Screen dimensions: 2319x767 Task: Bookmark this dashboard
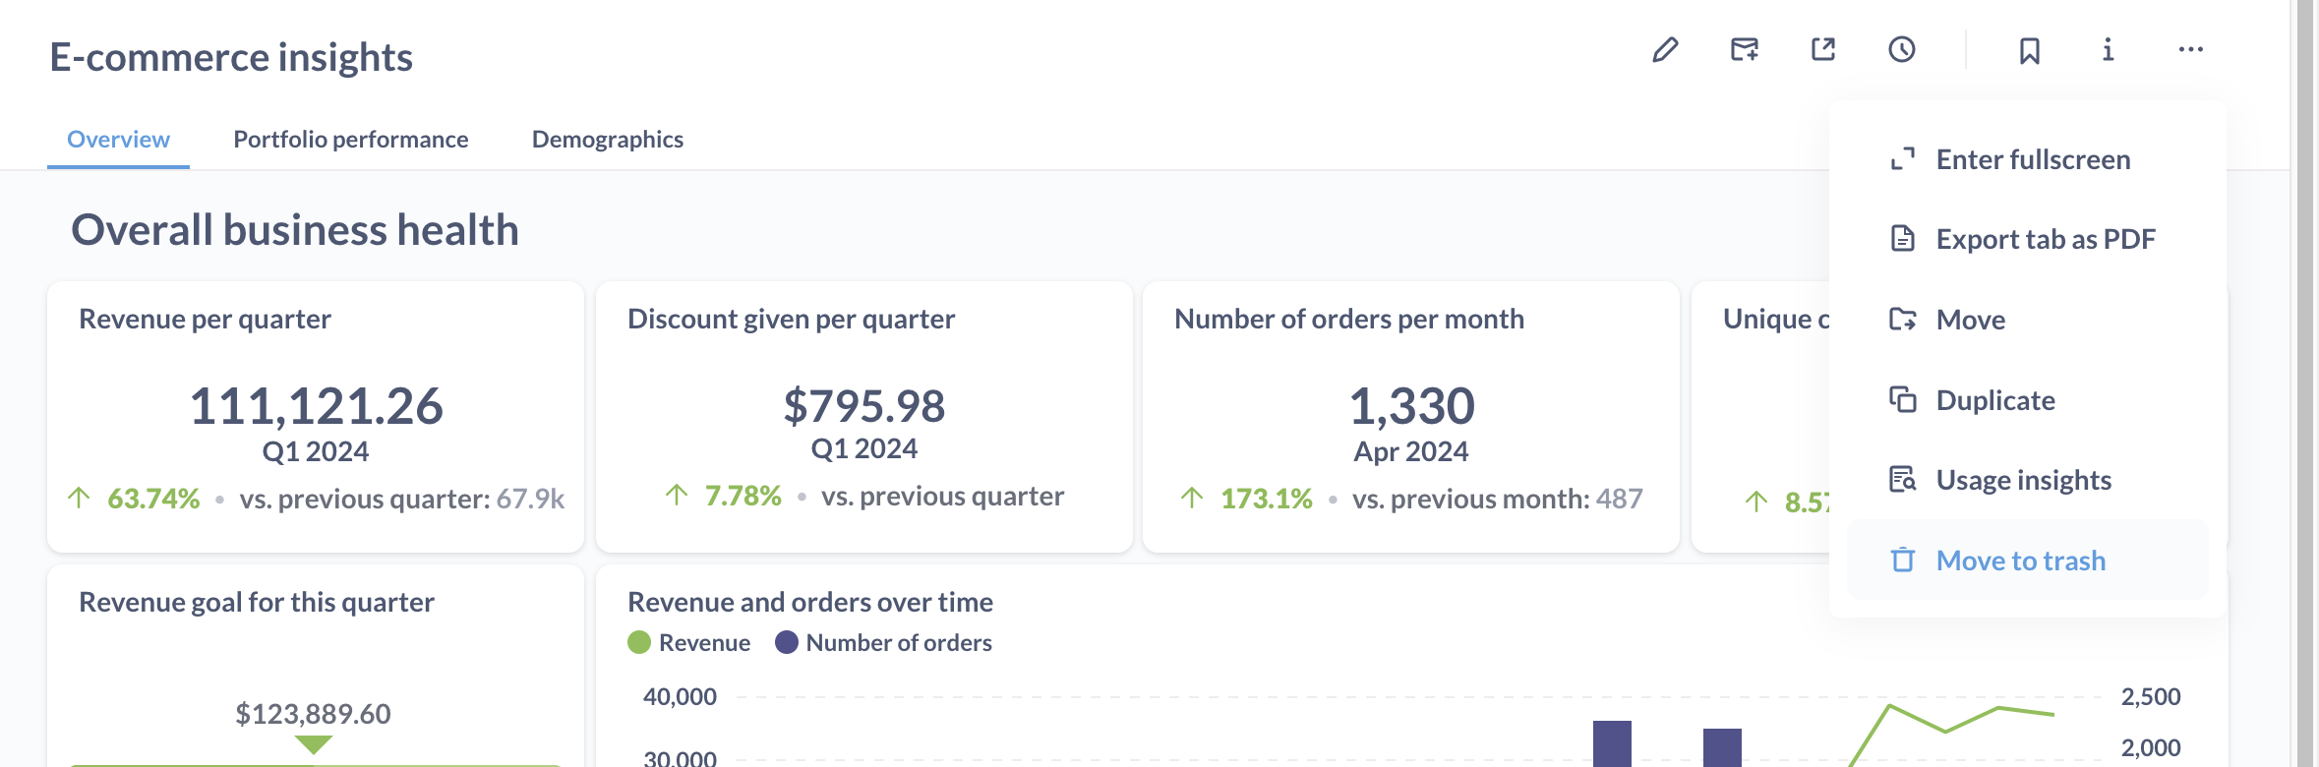tap(2030, 50)
